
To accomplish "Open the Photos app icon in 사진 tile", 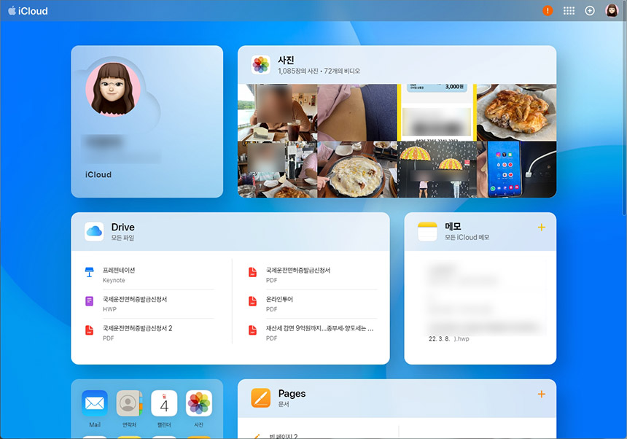I will coord(261,65).
